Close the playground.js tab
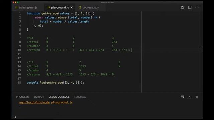 [x=72, y=7]
